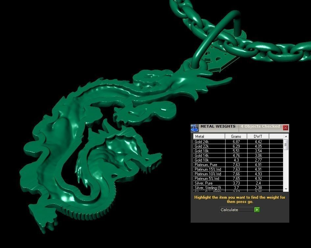This screenshot has width=311, height=248.
Task: Select the Silver, Pure row
Action: pyautogui.click(x=238, y=183)
